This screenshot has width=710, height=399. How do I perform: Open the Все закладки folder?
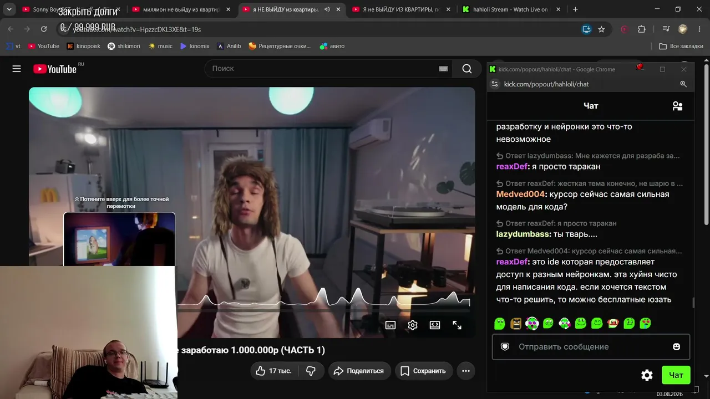tap(681, 46)
